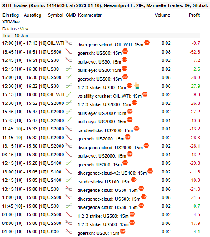Click the Ausstieg column header
This screenshot has height=237, width=210.
click(32, 15)
